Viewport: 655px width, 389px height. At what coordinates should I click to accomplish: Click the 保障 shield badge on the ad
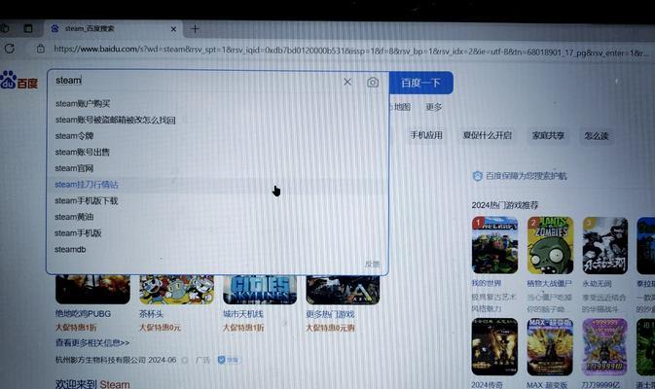point(228,360)
